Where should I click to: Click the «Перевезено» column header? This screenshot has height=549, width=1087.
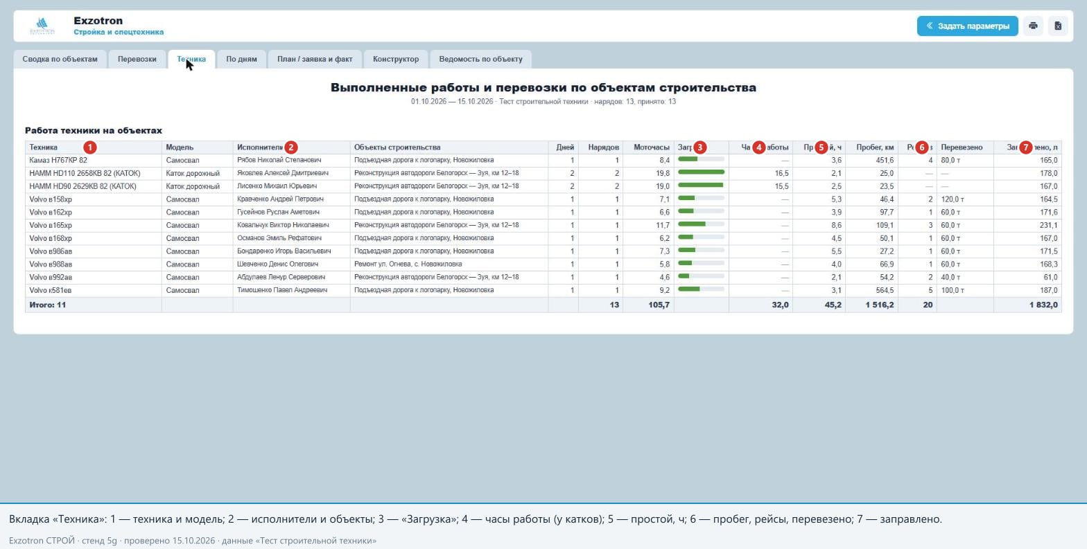click(x=964, y=147)
